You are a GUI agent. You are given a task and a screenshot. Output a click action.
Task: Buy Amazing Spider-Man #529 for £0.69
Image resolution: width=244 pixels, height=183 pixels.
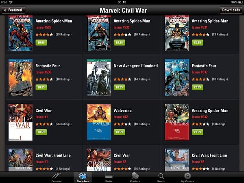point(41,42)
